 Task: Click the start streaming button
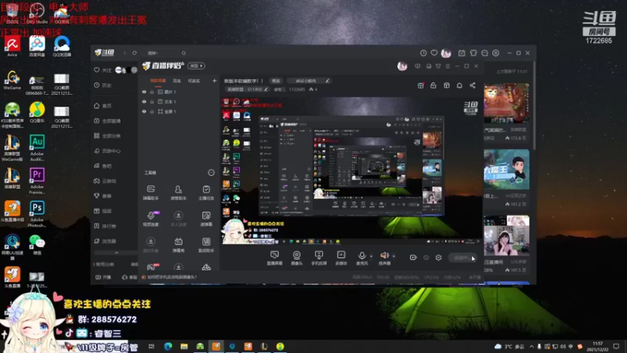[462, 258]
